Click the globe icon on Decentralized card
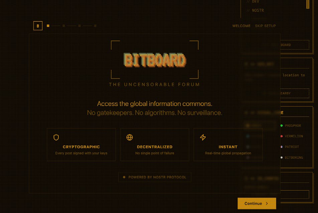The image size is (318, 213). point(130,137)
